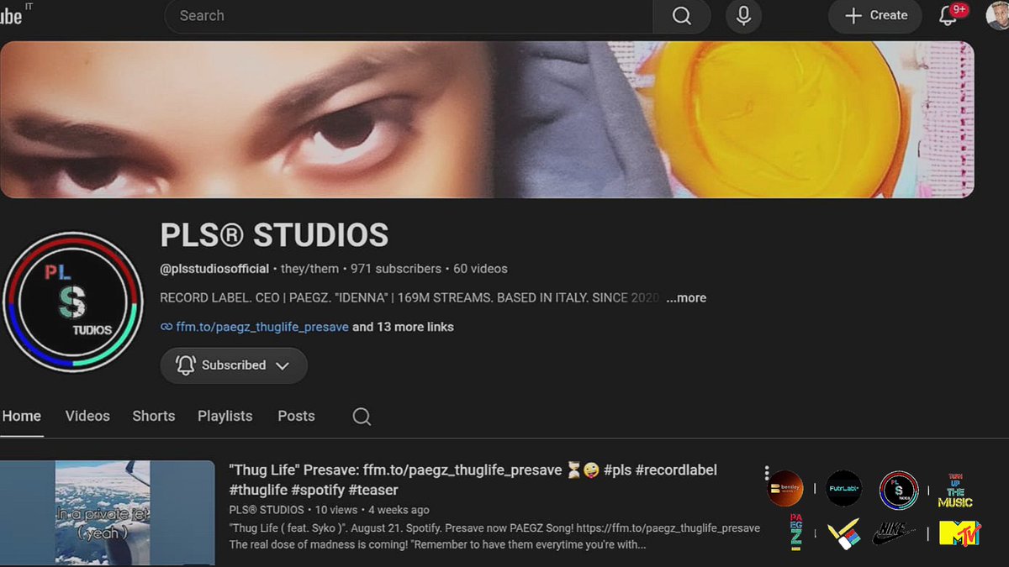Expand the Subscribed dropdown chevron
This screenshot has width=1009, height=567.
click(283, 365)
